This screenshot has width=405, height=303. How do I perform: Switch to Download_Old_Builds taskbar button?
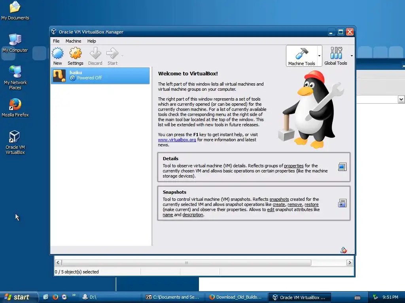237,297
